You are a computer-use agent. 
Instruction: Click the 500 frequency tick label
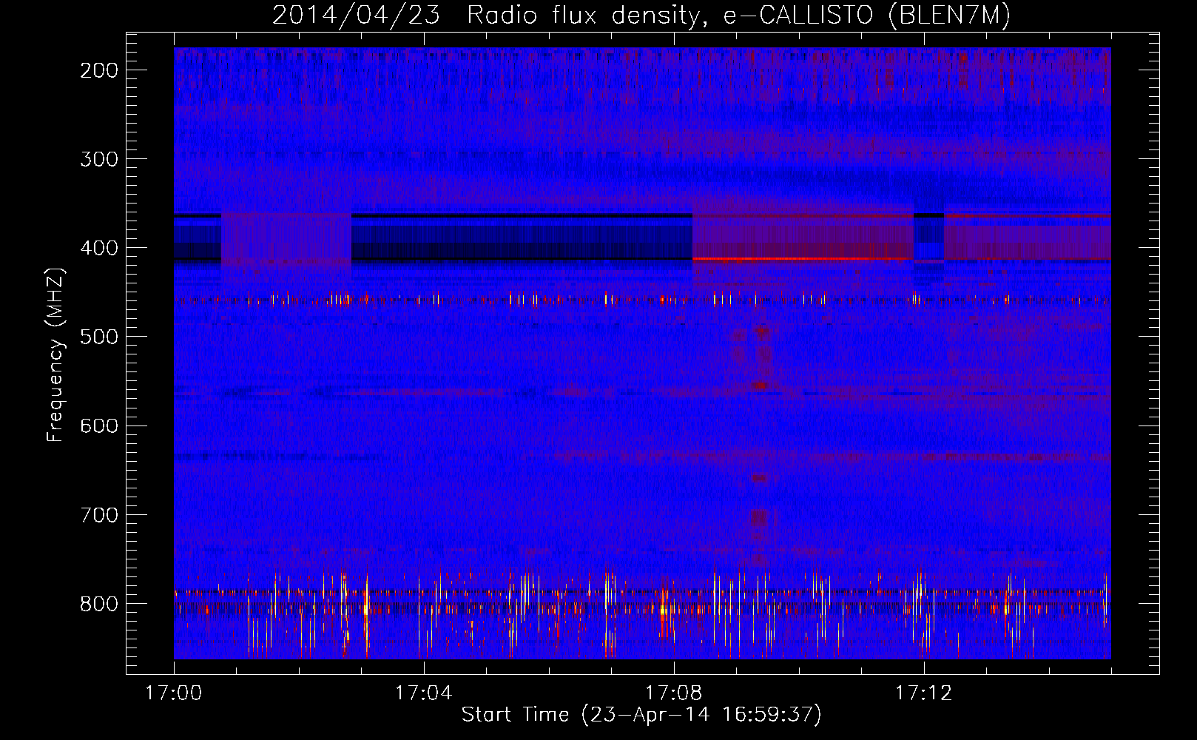pos(99,337)
